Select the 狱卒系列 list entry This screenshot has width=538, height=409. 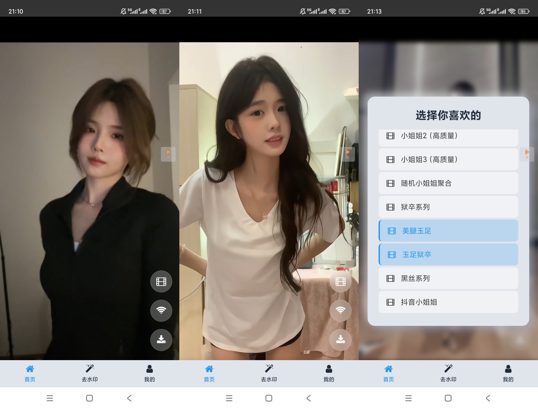point(448,207)
